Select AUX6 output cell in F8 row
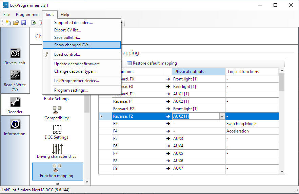299x194 pixels. click(199, 161)
